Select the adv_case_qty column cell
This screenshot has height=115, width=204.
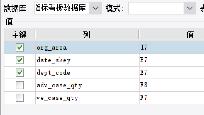coord(87,85)
